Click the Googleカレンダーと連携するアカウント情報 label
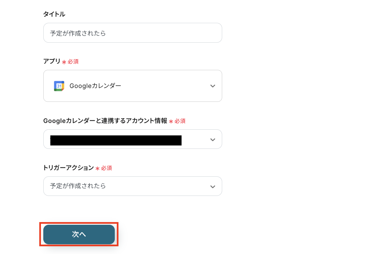392x254 pixels. coord(105,121)
